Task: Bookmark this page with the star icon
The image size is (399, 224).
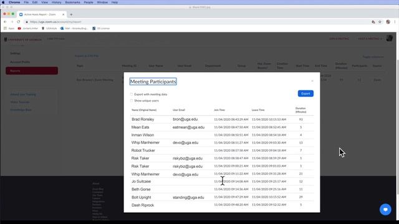Action: coord(380,22)
